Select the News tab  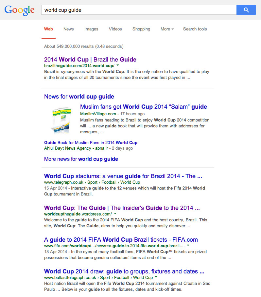click(x=68, y=29)
